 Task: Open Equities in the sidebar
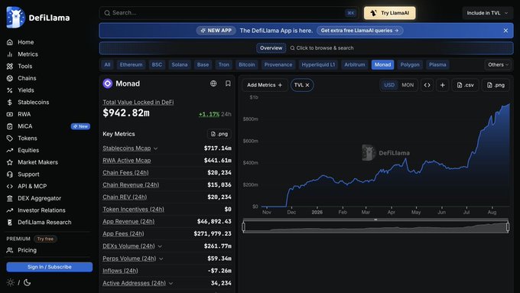click(x=28, y=150)
